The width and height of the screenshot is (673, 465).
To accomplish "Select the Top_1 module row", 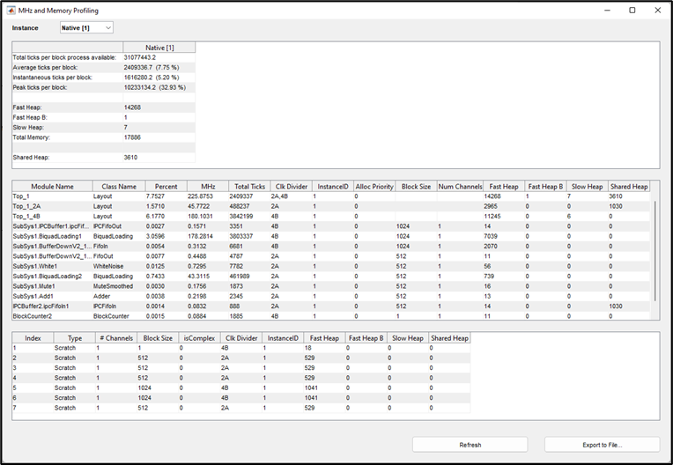I will [x=52, y=196].
